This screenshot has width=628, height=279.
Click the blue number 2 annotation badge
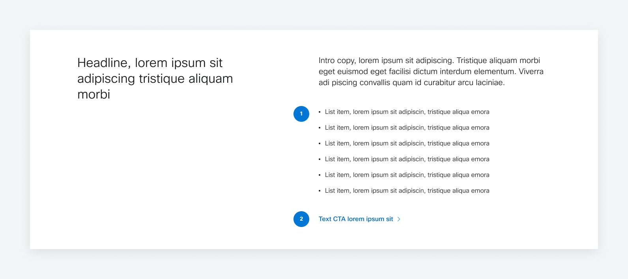[x=301, y=219]
